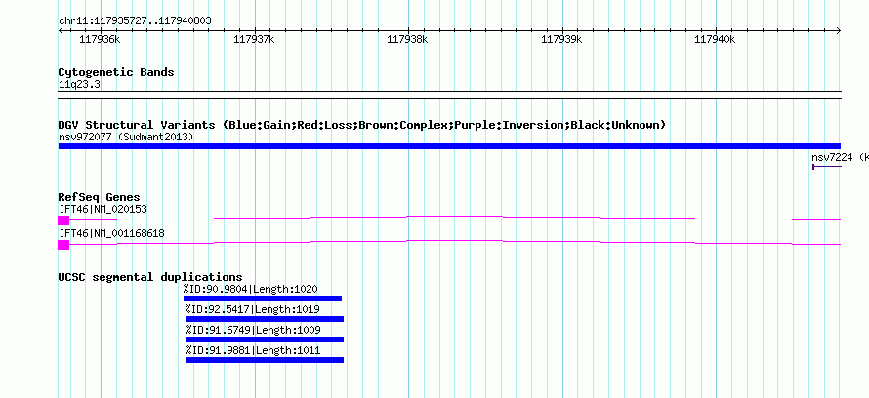The height and width of the screenshot is (398, 869).
Task: Click the nsv972077 (Sudmant2013) label
Action: tap(126, 137)
